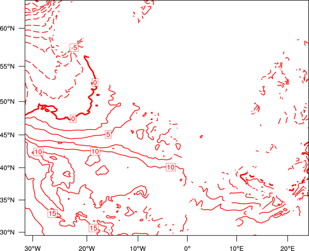
Task: Click the 0° longitude axis label
Action: (187, 248)
